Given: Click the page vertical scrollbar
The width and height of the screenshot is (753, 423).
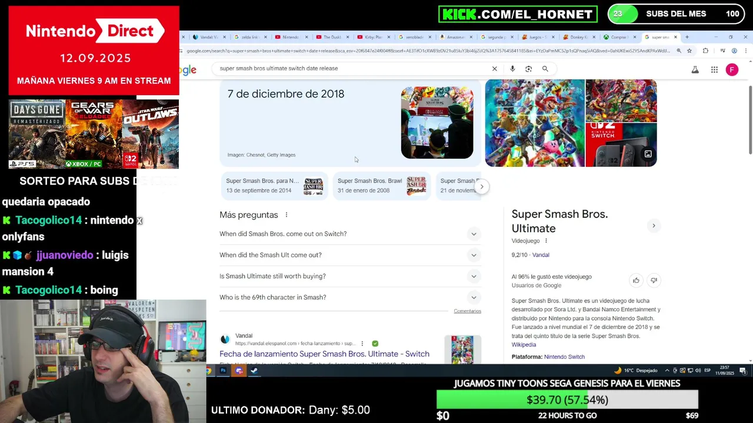Looking at the screenshot, I should pos(749,120).
